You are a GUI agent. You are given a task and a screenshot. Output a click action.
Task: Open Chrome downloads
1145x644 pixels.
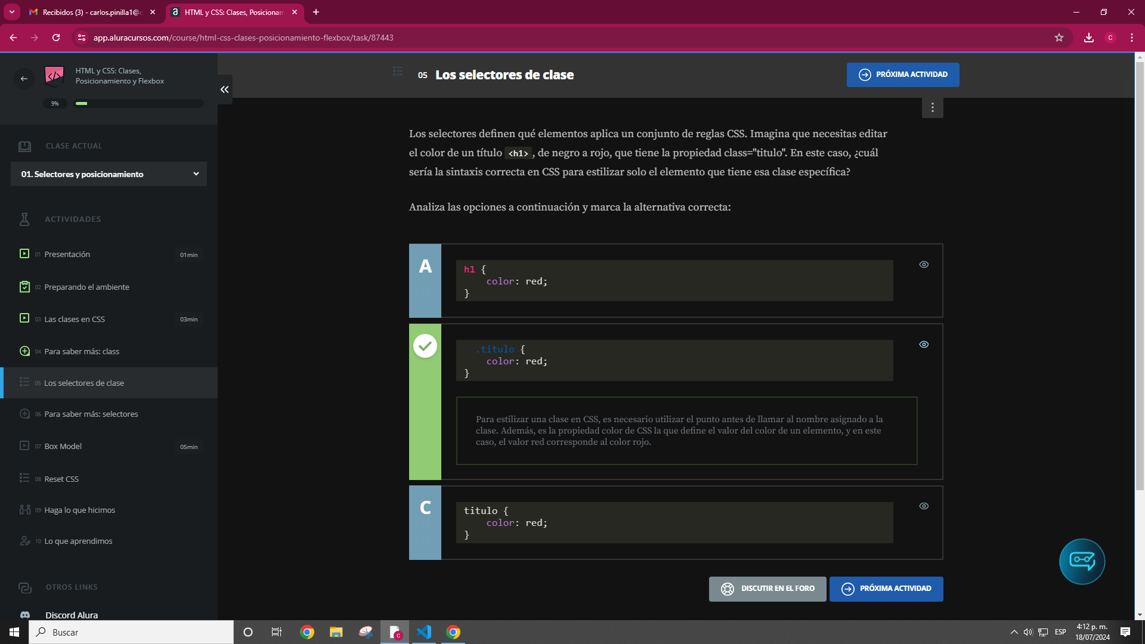click(1089, 38)
